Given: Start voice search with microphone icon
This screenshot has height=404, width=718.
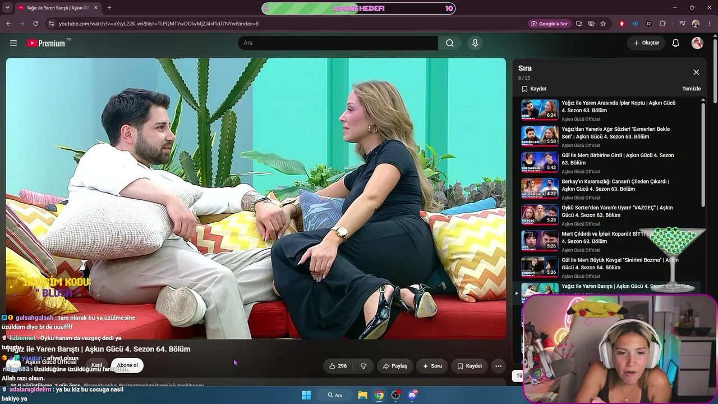Looking at the screenshot, I should (x=475, y=43).
